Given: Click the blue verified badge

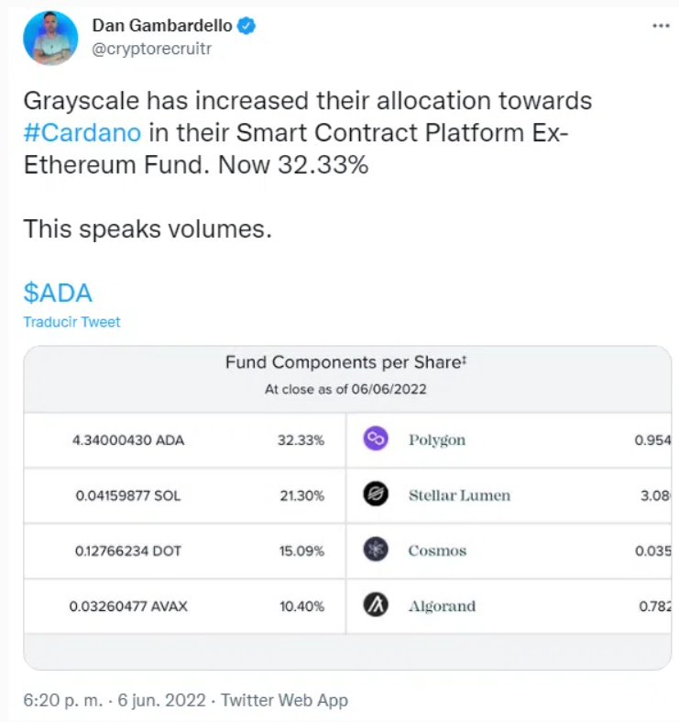Looking at the screenshot, I should [246, 27].
